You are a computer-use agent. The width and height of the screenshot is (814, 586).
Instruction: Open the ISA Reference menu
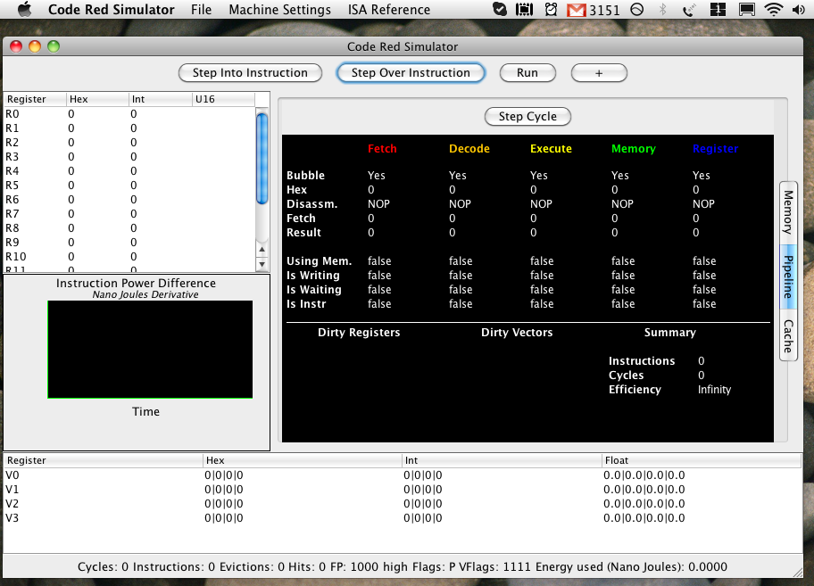(x=388, y=10)
